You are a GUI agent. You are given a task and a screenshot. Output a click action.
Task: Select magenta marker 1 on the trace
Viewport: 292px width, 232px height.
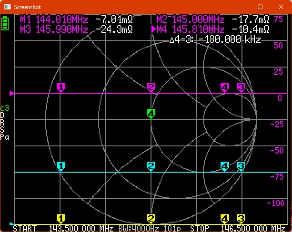tap(61, 87)
